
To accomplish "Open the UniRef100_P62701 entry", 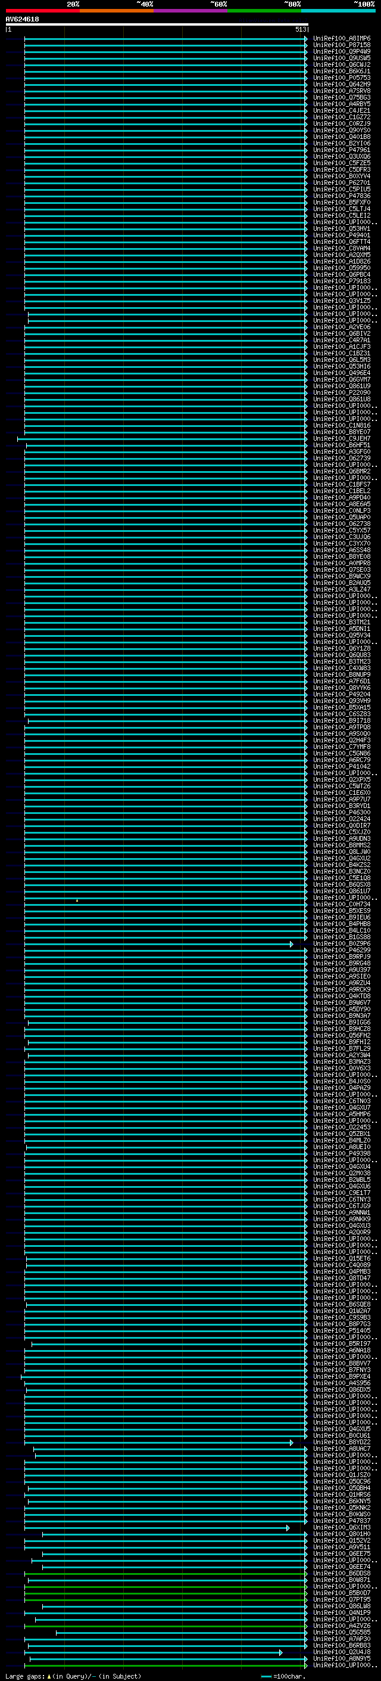I will click(341, 182).
